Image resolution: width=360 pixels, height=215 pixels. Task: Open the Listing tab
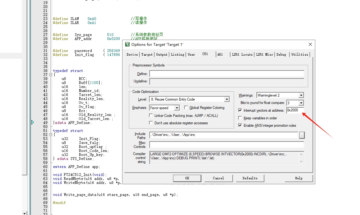pyautogui.click(x=177, y=54)
